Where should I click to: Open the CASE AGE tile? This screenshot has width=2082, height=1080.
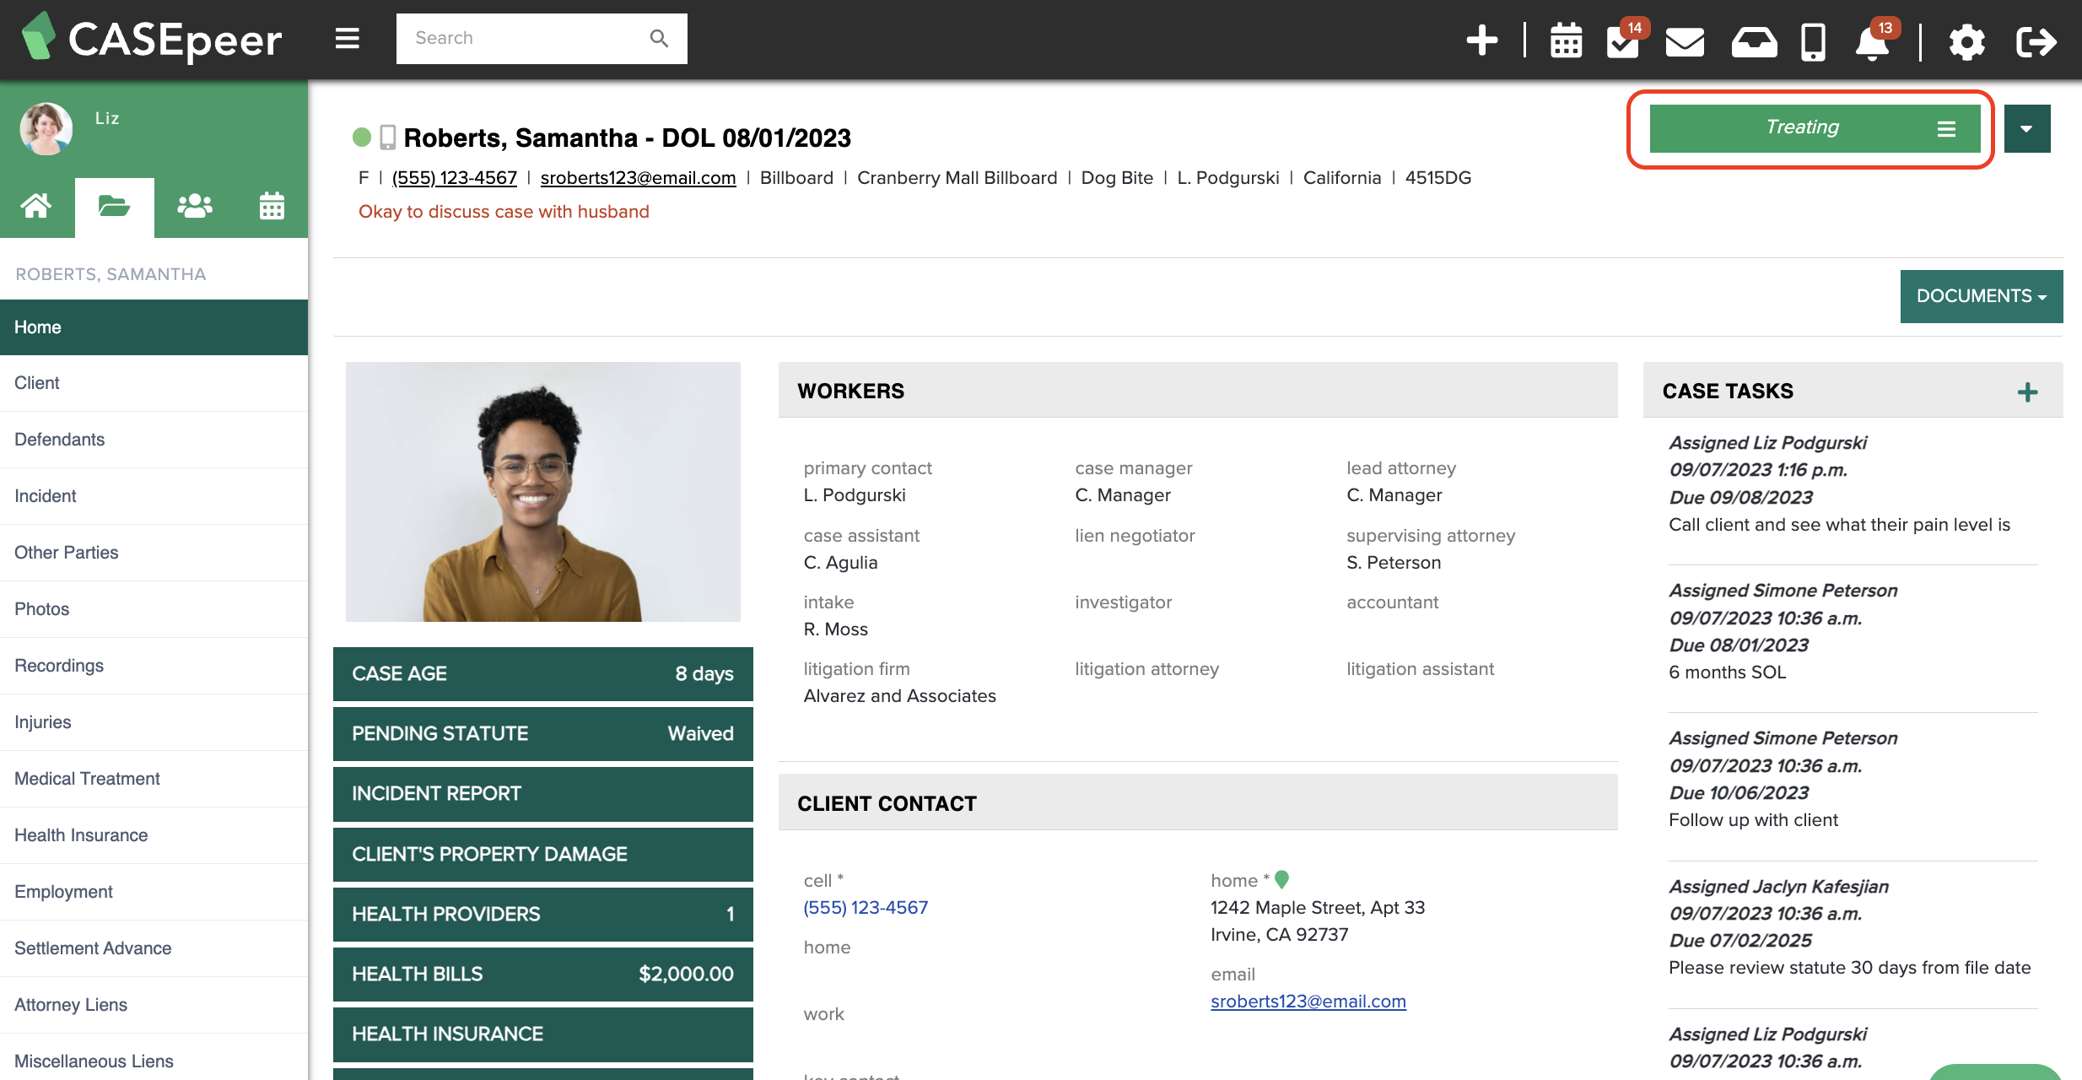click(542, 673)
